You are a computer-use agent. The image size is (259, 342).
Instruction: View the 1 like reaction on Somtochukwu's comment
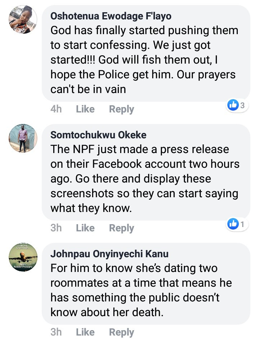[237, 225]
